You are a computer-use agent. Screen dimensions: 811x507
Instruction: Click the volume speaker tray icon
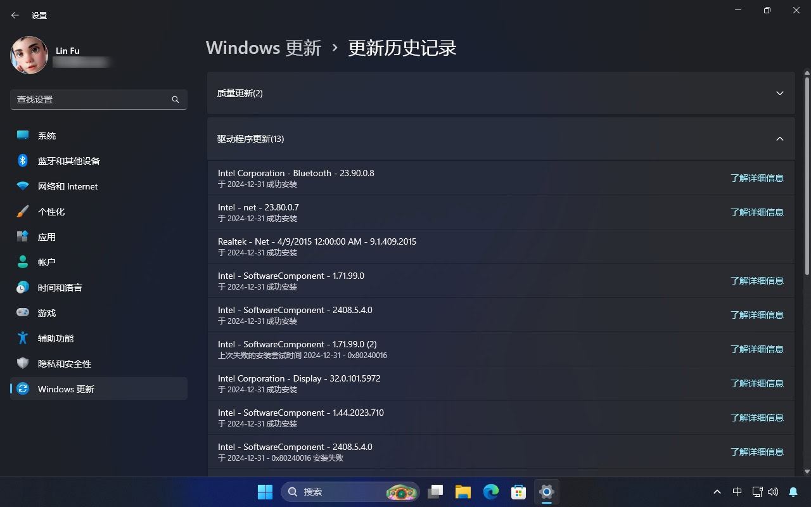tap(773, 492)
